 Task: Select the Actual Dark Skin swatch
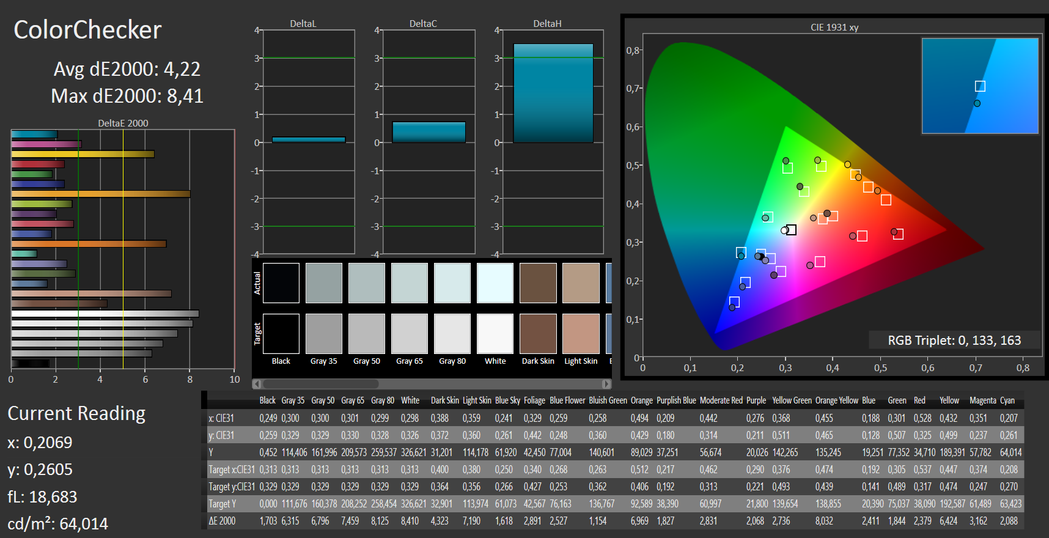coord(538,283)
